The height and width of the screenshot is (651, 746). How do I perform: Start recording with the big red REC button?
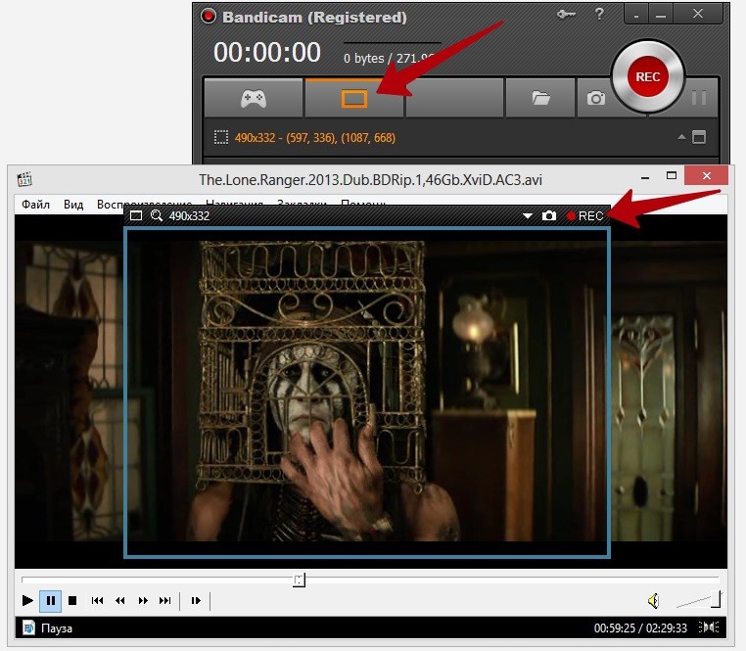click(x=647, y=76)
